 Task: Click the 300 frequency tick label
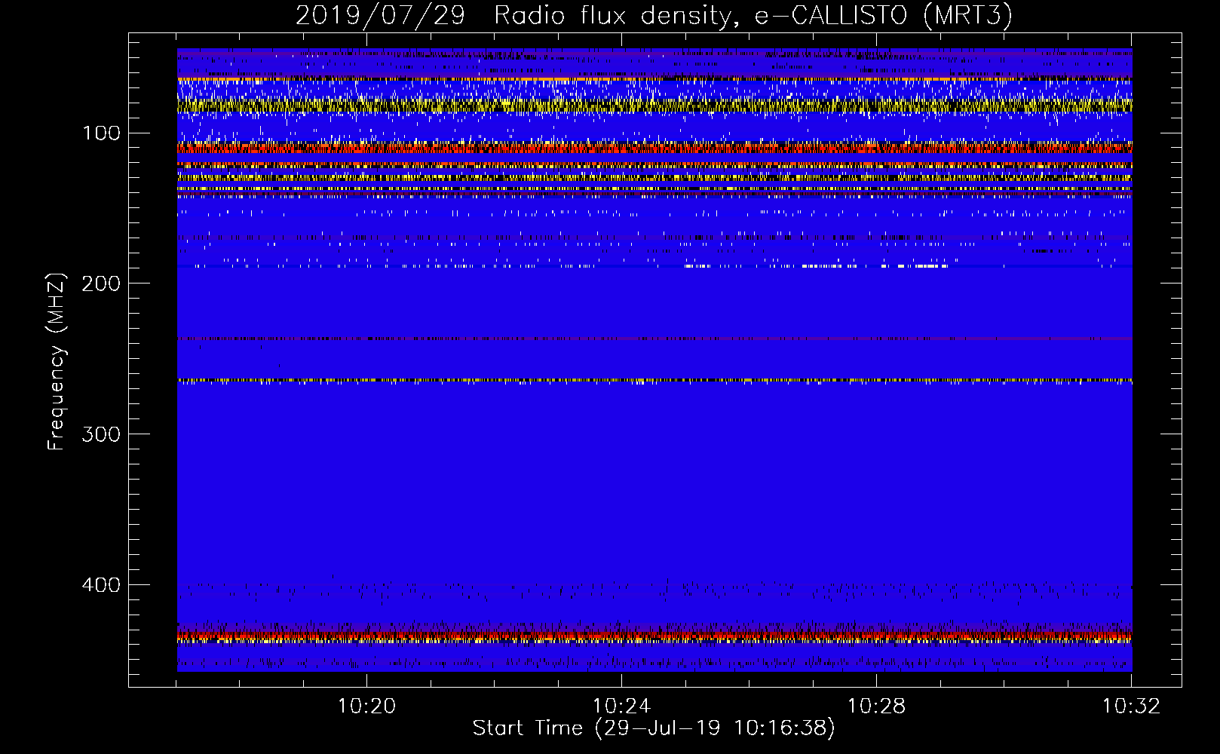click(x=101, y=434)
